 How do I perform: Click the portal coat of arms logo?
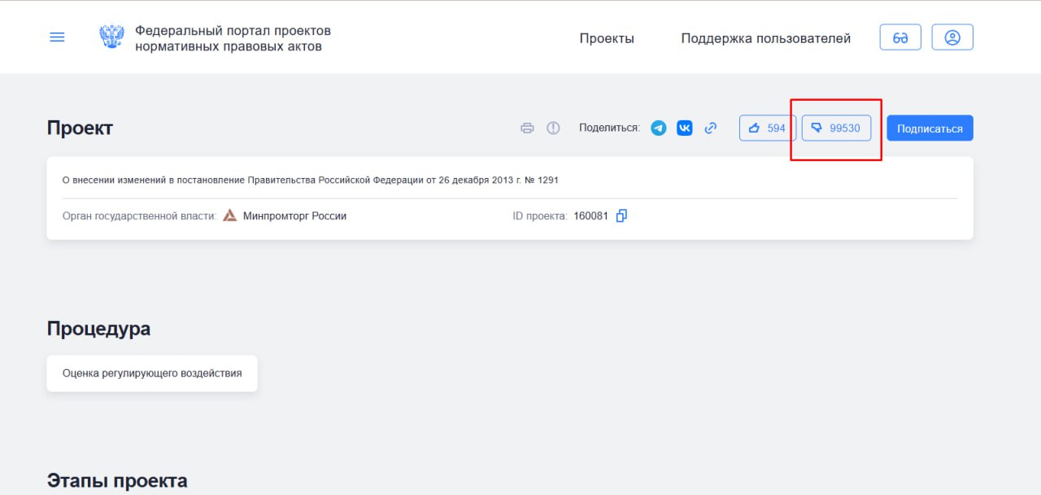coord(111,37)
